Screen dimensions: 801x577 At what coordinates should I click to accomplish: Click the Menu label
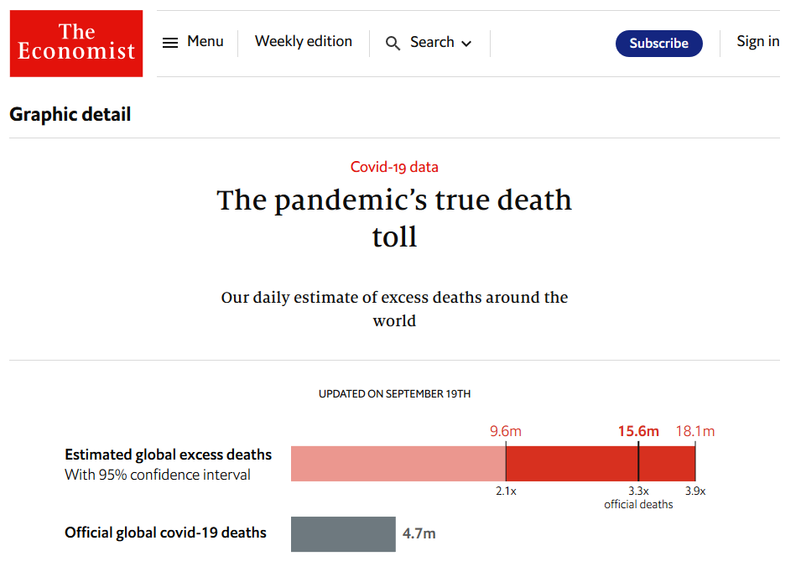coord(205,41)
